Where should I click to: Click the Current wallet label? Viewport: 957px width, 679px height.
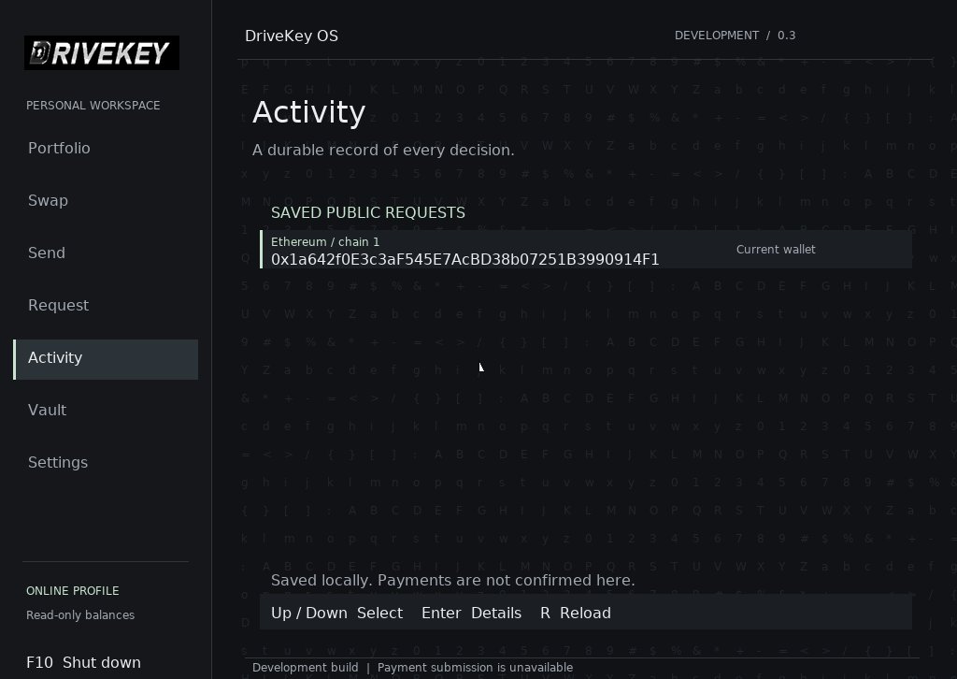(776, 249)
